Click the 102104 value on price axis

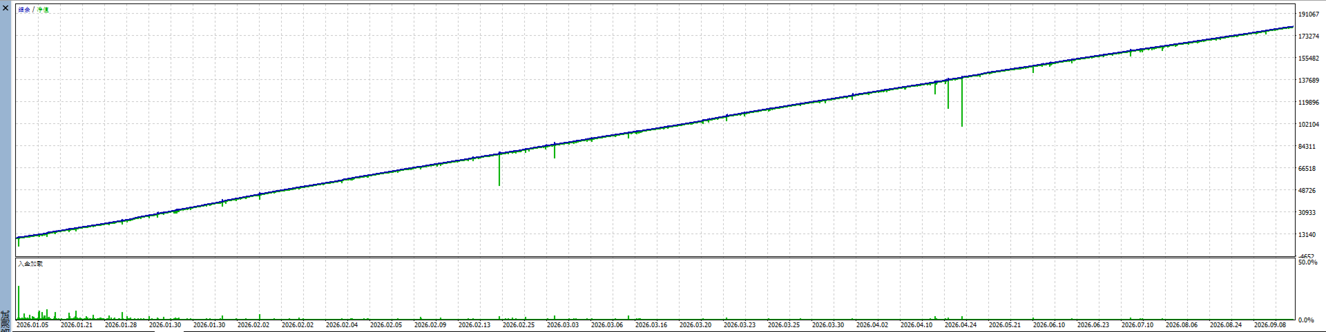click(1309, 125)
